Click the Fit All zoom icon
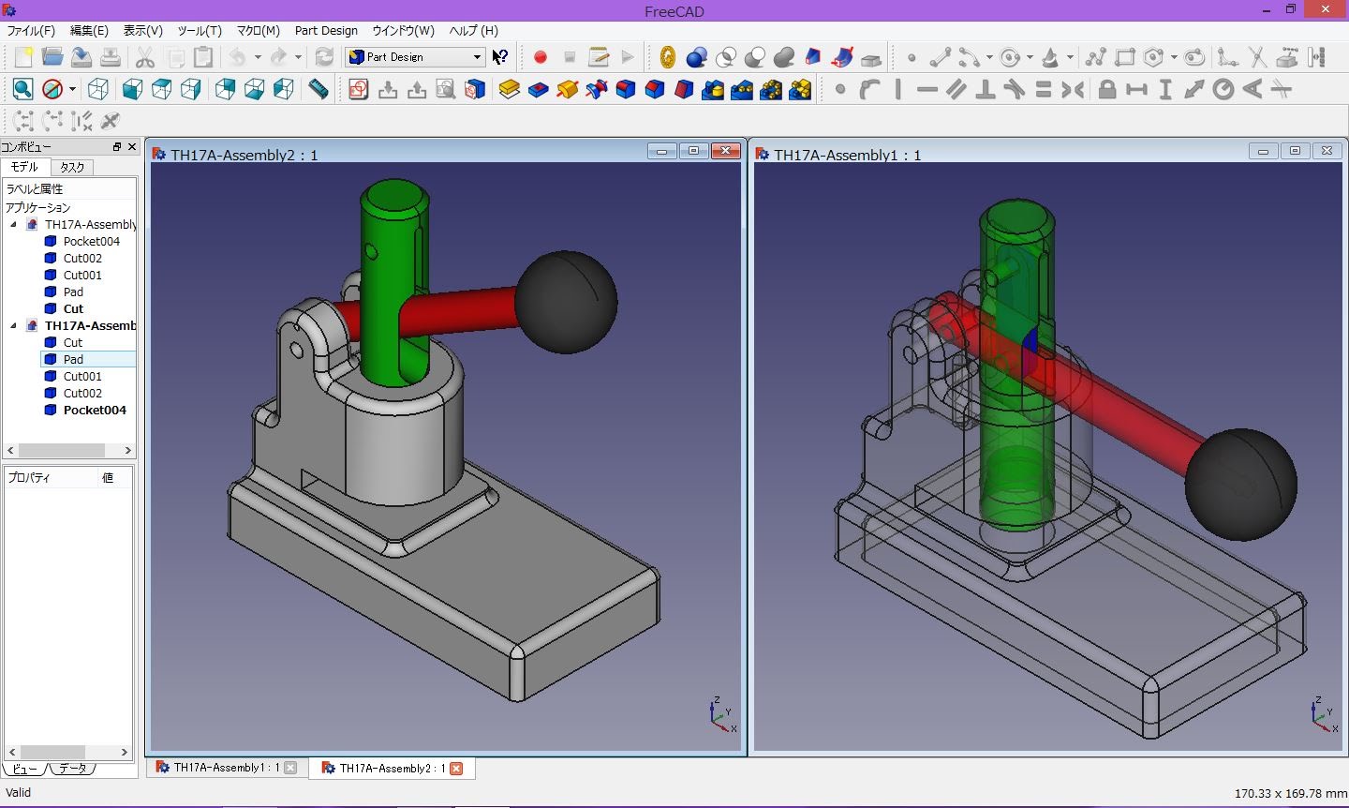Image resolution: width=1349 pixels, height=808 pixels. point(21,88)
